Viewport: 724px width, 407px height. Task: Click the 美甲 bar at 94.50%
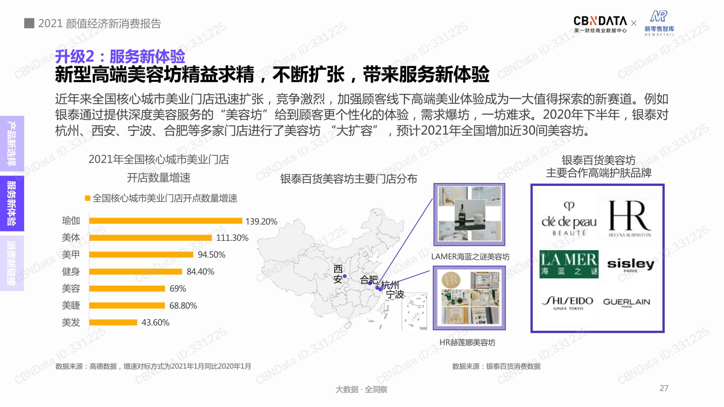click(x=141, y=255)
